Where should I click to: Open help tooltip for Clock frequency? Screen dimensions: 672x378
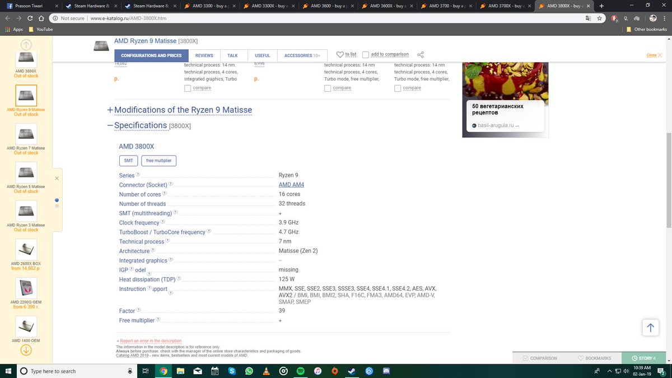click(x=163, y=222)
